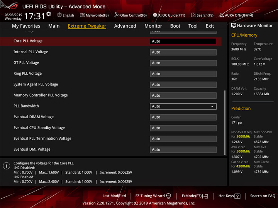Click the Eventual DMI Voltage field
The image size is (278, 208).
coord(183,149)
